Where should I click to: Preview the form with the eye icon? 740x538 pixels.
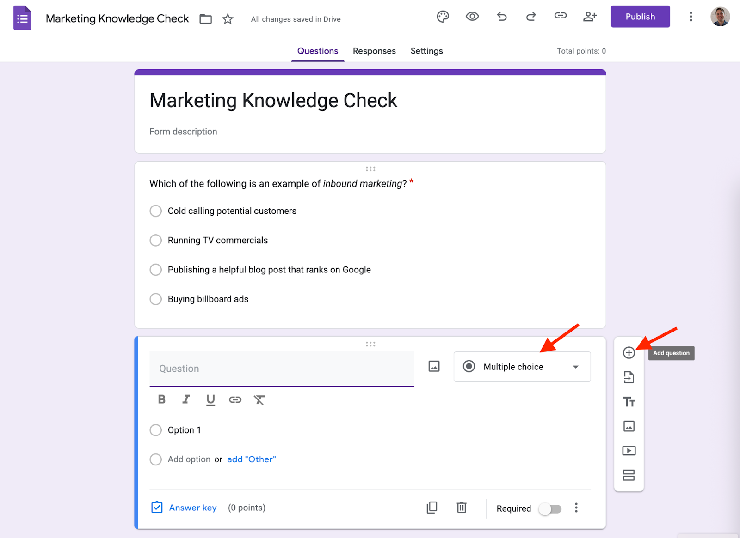tap(472, 17)
